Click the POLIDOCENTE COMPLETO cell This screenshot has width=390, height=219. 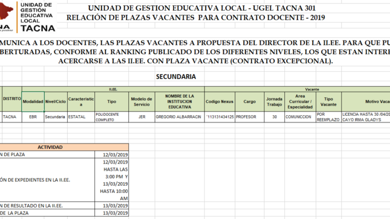pos(112,117)
